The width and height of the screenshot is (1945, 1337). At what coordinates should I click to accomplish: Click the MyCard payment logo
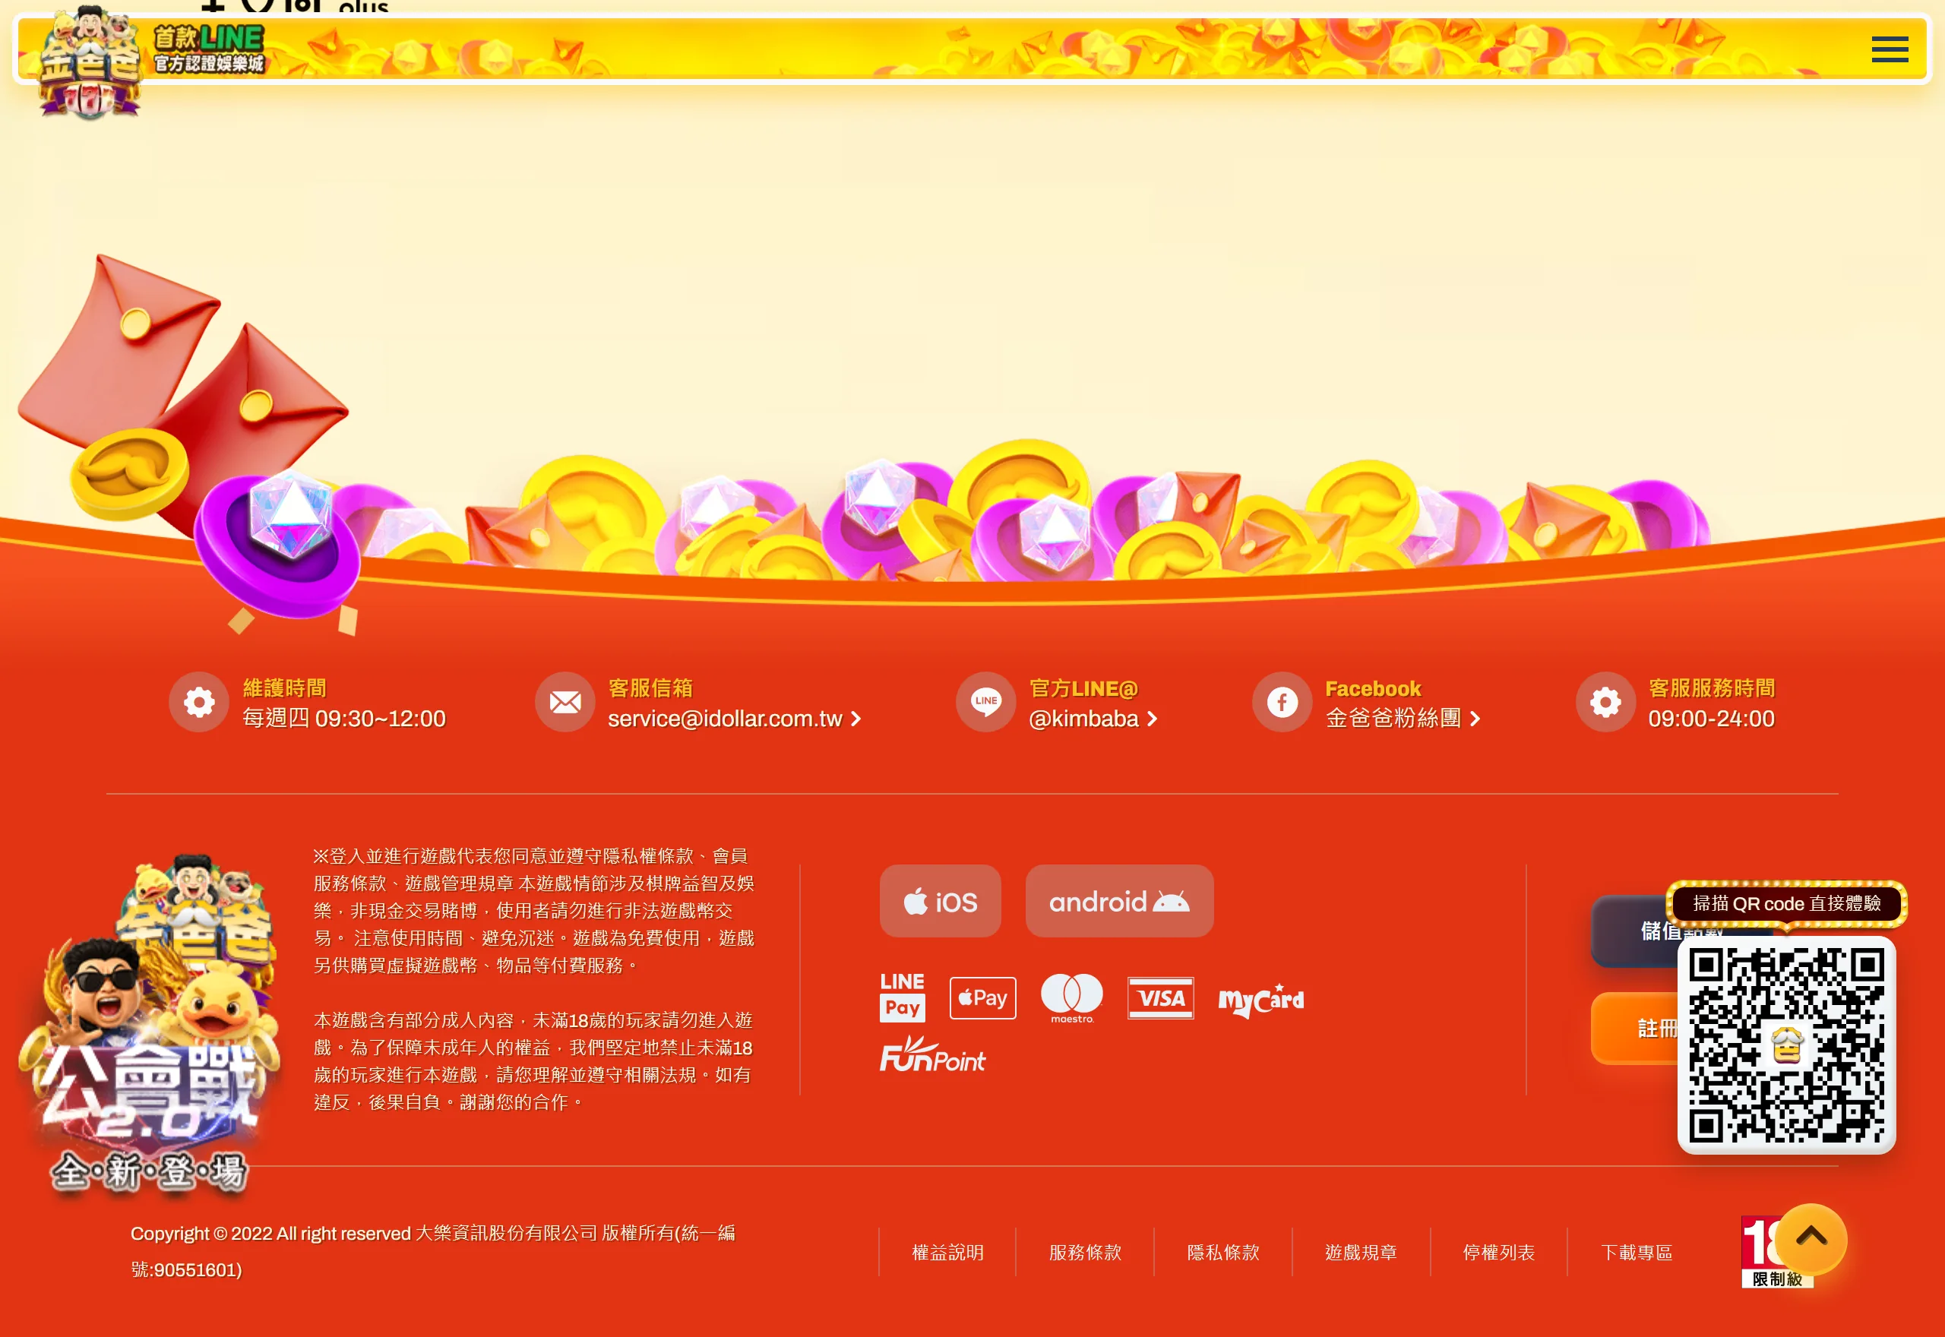(1260, 1000)
